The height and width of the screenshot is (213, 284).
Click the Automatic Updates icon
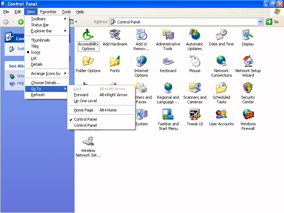tap(195, 34)
